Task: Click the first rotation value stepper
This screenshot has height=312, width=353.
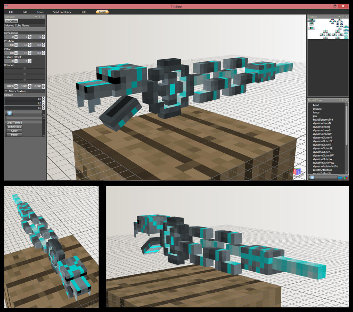Action: 16,86
